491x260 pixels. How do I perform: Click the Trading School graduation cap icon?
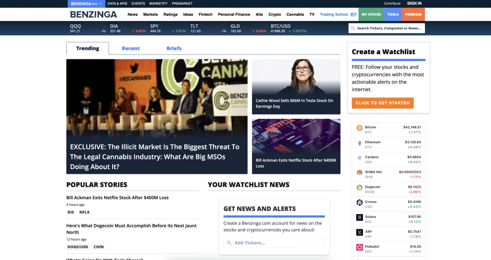[x=353, y=14]
